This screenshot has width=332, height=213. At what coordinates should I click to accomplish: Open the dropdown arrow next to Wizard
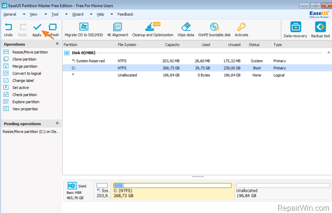pos(91,14)
